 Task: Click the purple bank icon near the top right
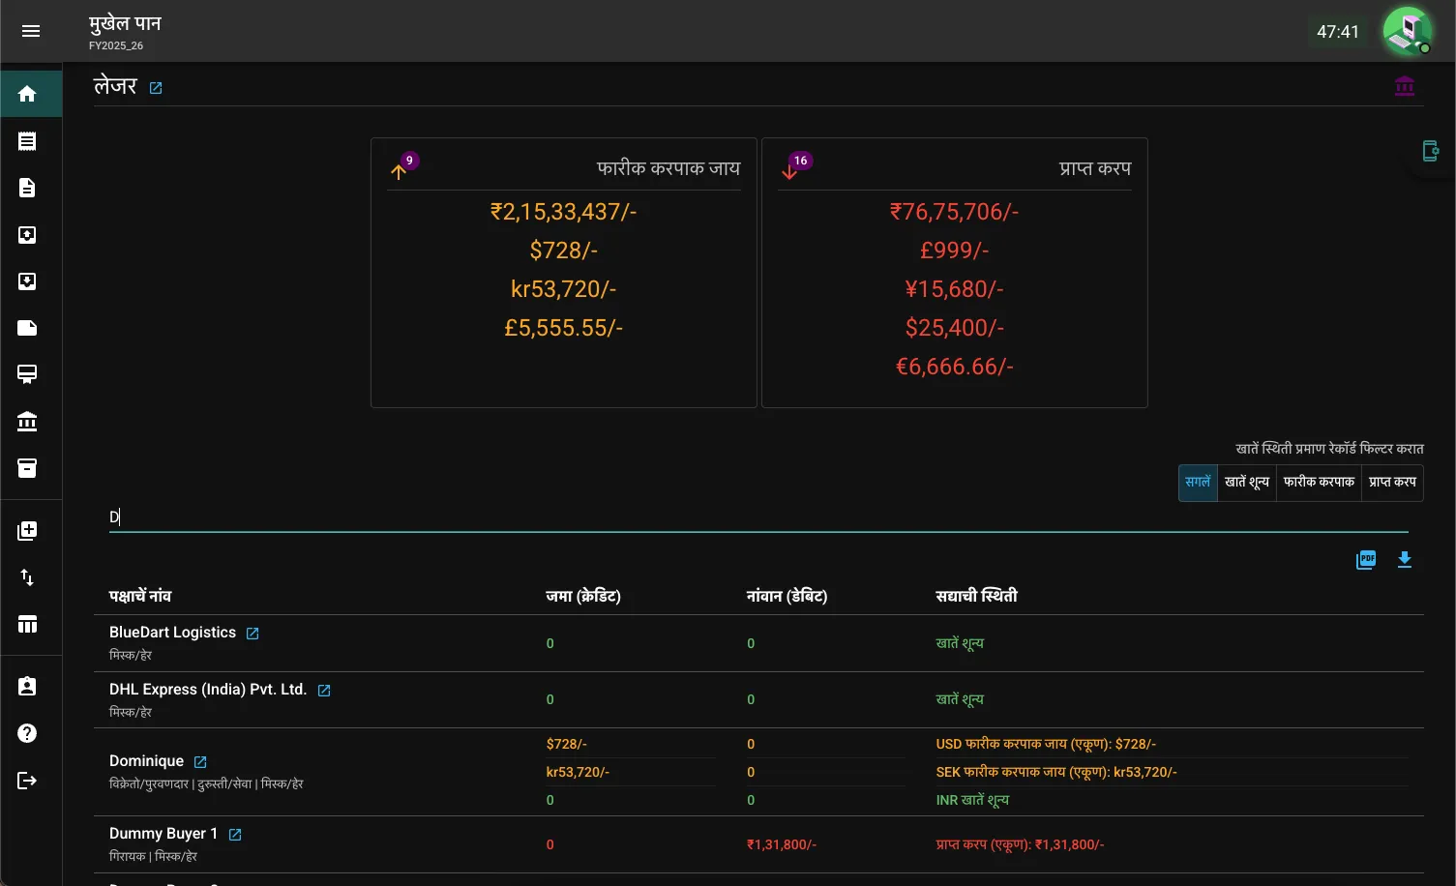tap(1405, 87)
